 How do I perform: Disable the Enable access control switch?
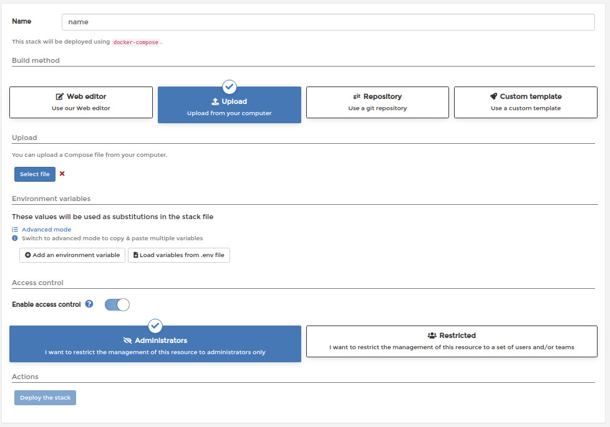[x=117, y=304]
